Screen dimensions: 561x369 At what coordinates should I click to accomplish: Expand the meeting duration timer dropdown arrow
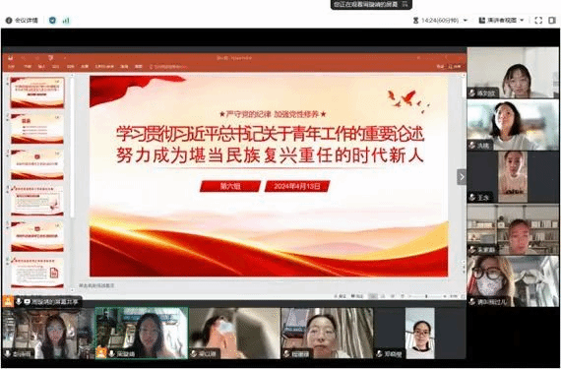(466, 21)
